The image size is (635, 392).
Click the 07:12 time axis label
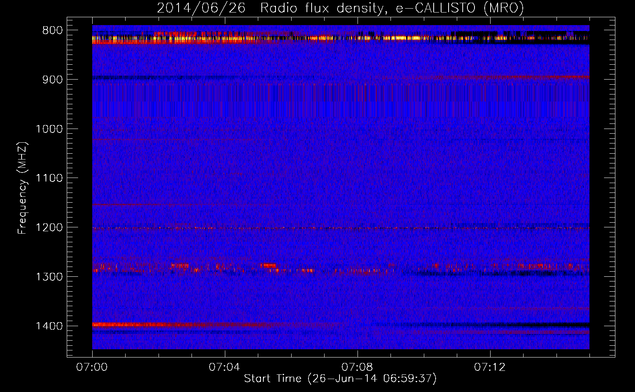click(490, 367)
